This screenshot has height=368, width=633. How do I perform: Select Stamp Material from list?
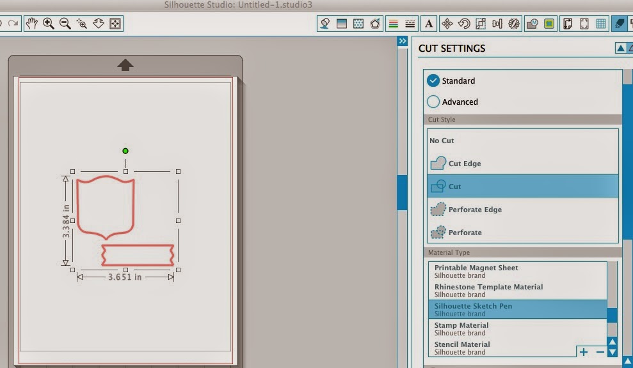518,328
